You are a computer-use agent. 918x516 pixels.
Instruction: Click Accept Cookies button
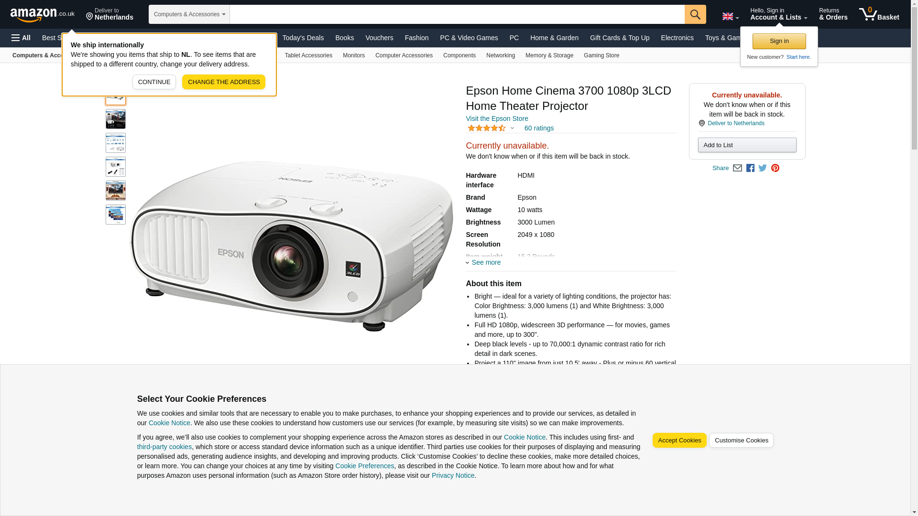pyautogui.click(x=679, y=441)
